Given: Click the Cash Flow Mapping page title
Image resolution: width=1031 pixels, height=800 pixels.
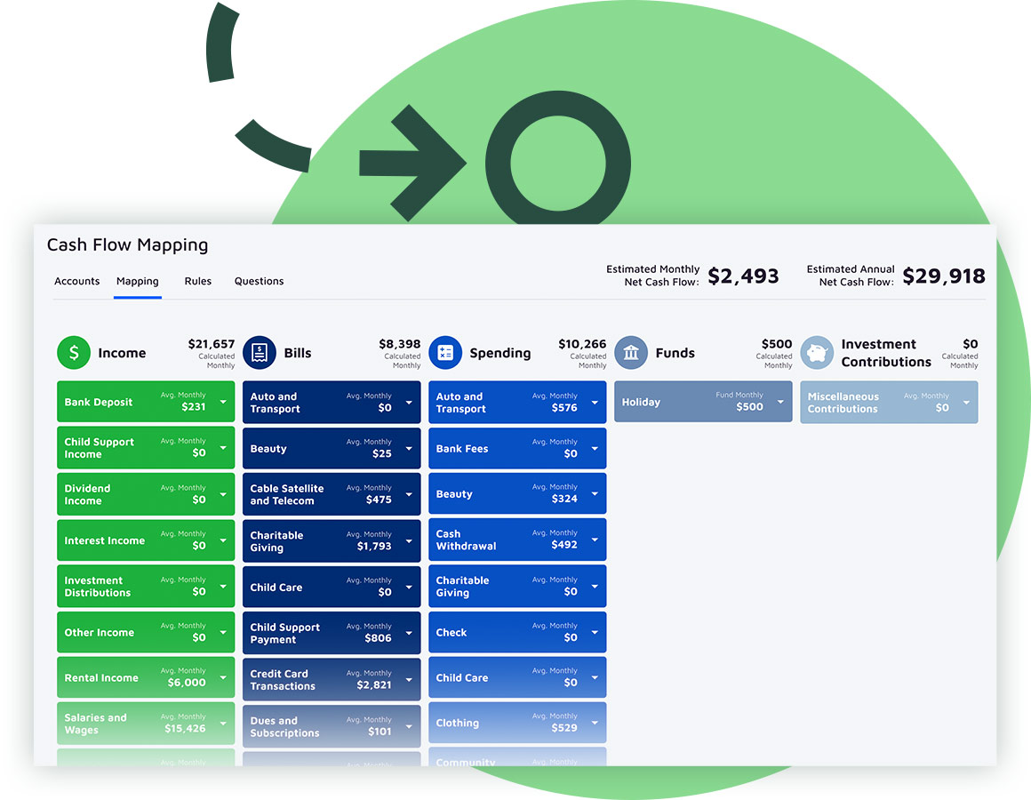Looking at the screenshot, I should point(128,245).
